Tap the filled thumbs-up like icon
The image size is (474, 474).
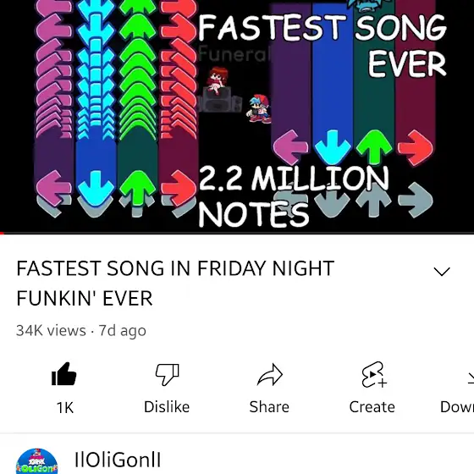click(63, 374)
